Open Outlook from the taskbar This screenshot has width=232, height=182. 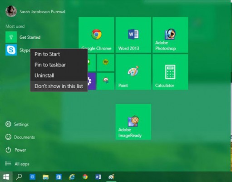click(x=59, y=177)
